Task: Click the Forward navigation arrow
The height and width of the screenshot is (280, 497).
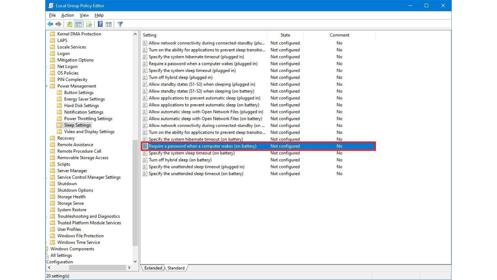Action: [x=58, y=24]
